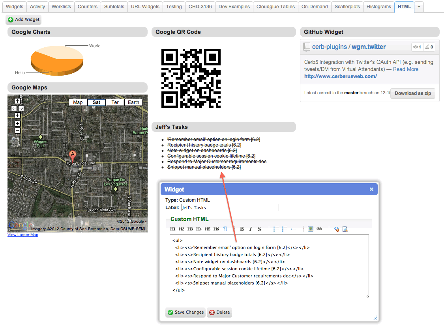Image resolution: width=444 pixels, height=329 pixels.
Task: Select the HTML tab
Action: click(404, 6)
